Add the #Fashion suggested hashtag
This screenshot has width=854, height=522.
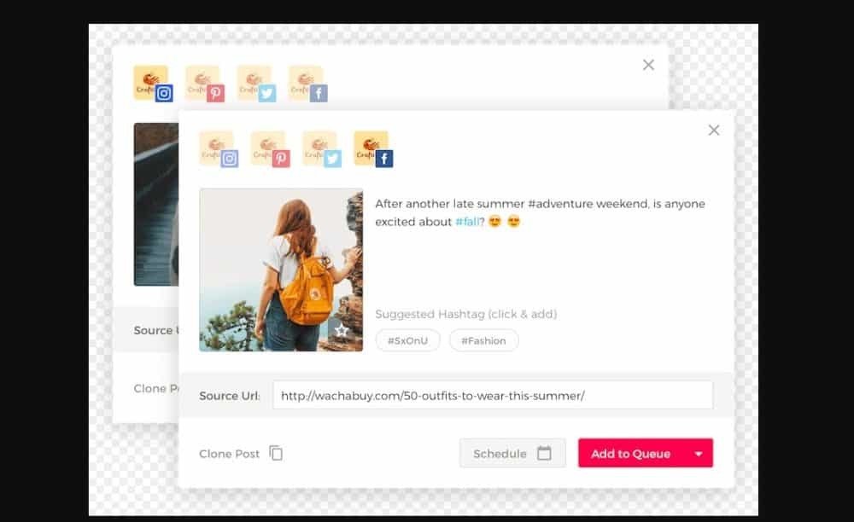point(483,340)
